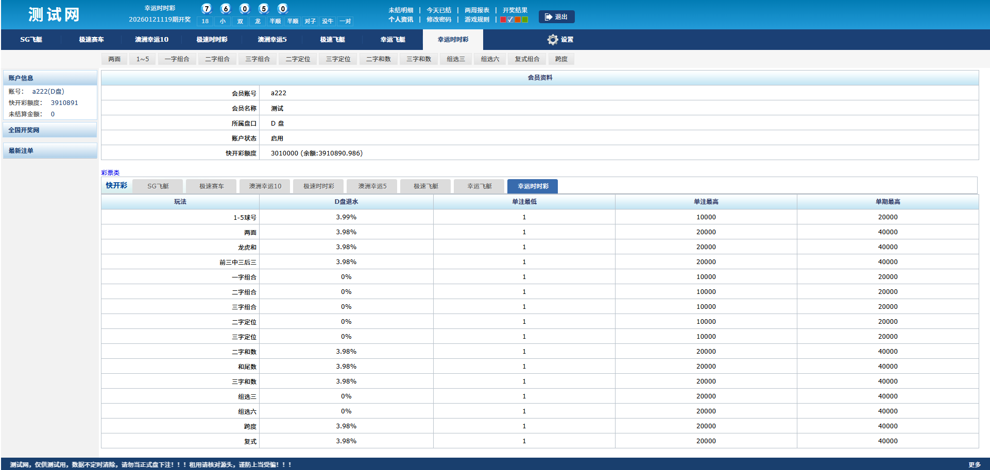Select the 极速赛车 tab in 快开彩 row
The height and width of the screenshot is (470, 990).
(211, 186)
